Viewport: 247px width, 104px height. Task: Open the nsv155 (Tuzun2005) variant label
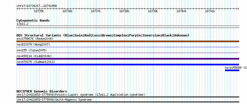pyautogui.click(x=32, y=50)
